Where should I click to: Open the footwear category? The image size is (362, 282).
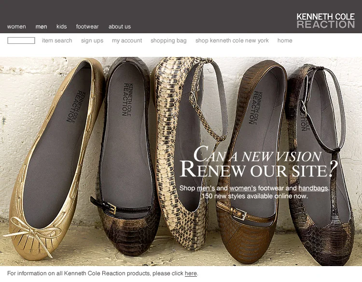click(x=87, y=27)
